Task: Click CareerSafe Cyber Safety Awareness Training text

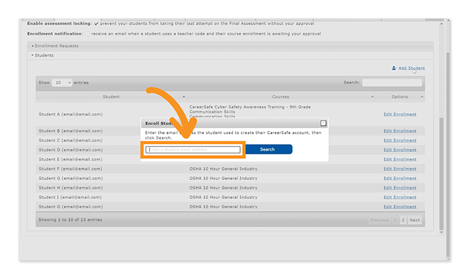Action: (250, 107)
